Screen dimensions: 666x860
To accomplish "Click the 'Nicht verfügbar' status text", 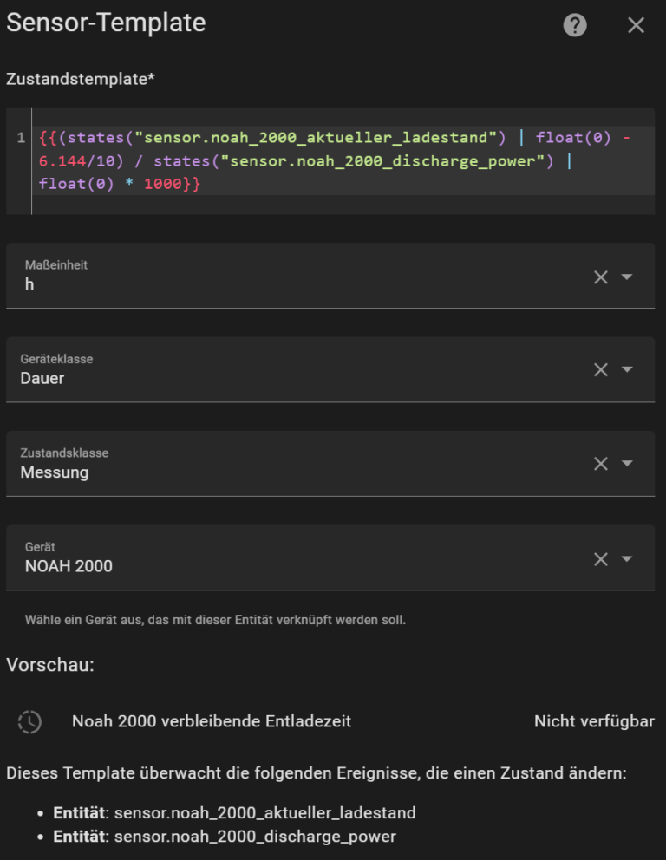I will tap(592, 720).
